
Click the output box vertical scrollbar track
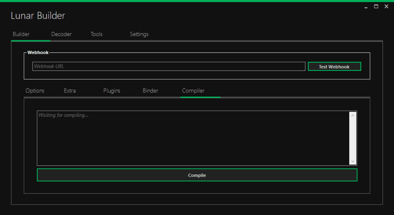click(353, 138)
